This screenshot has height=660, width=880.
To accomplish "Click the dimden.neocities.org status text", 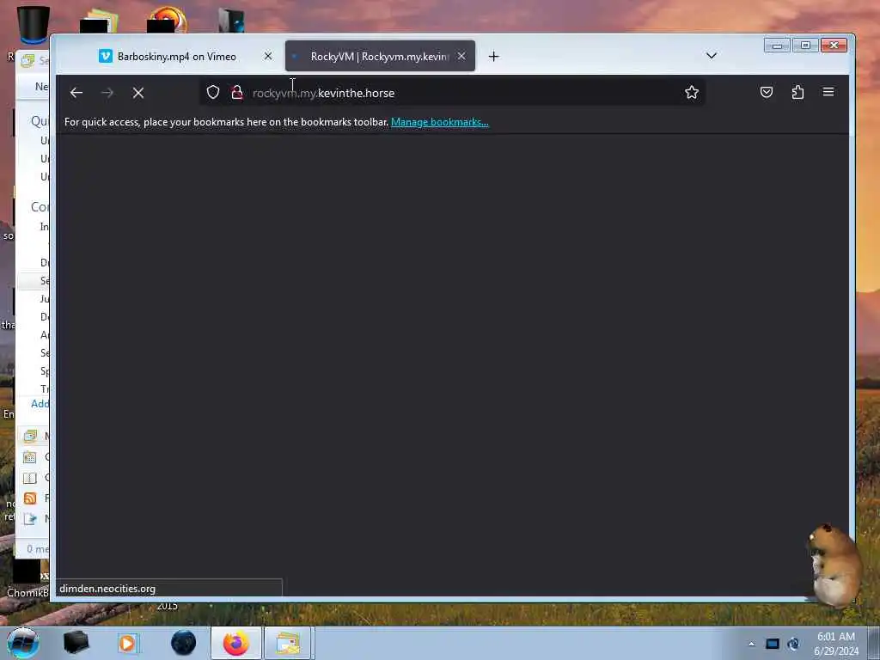I will pyautogui.click(x=107, y=589).
